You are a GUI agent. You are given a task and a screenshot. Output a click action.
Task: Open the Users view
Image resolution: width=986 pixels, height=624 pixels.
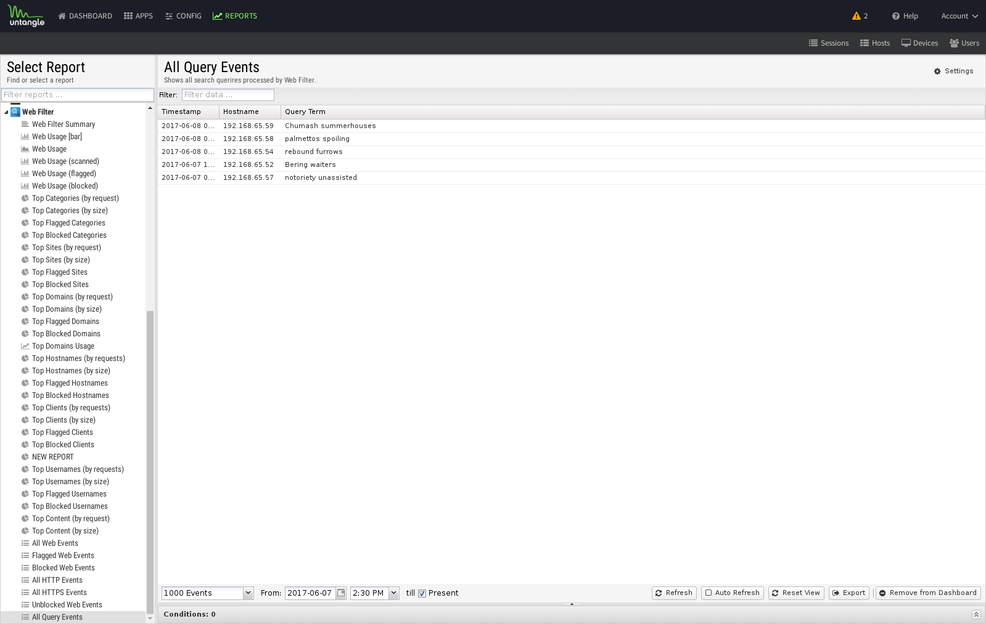964,43
